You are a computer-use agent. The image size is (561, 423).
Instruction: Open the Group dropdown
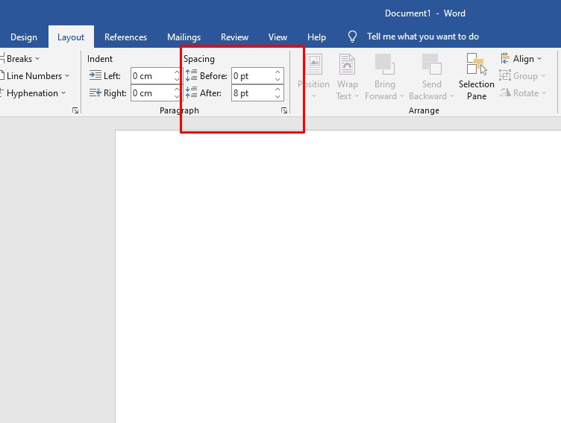click(x=522, y=76)
